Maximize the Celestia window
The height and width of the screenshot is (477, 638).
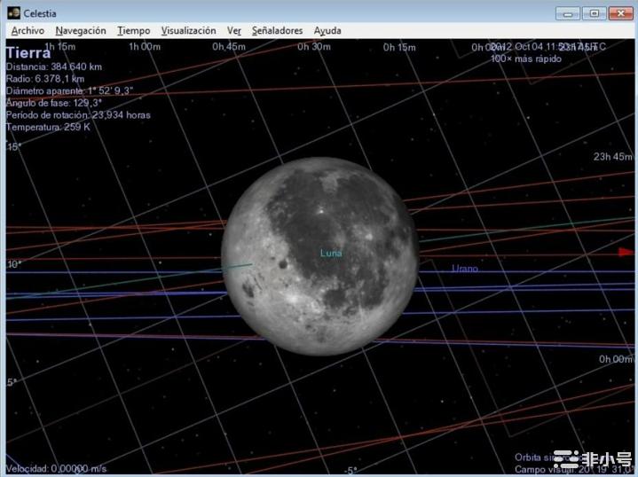coord(593,12)
